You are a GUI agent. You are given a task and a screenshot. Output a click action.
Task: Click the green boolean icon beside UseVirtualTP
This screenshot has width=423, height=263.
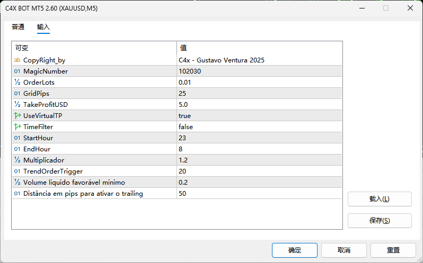pyautogui.click(x=17, y=116)
